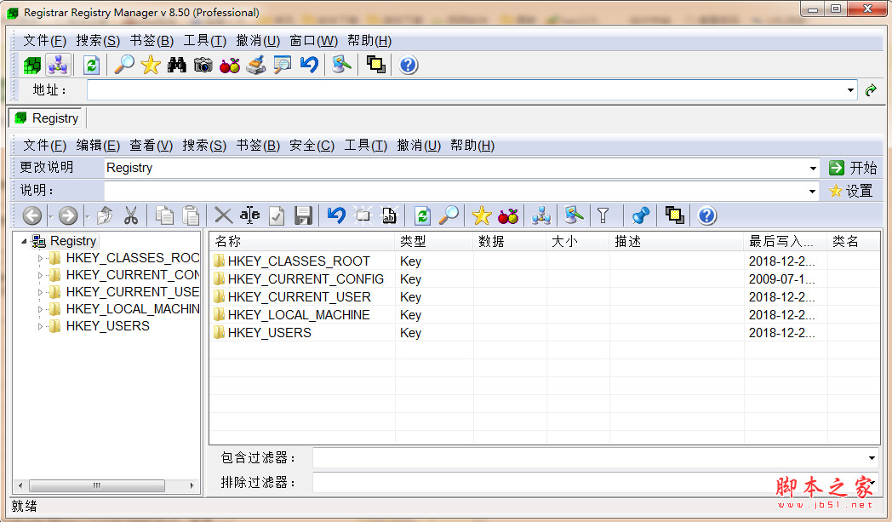Sort by the 名称 column header
Screen dimensions: 892x522
[301, 241]
